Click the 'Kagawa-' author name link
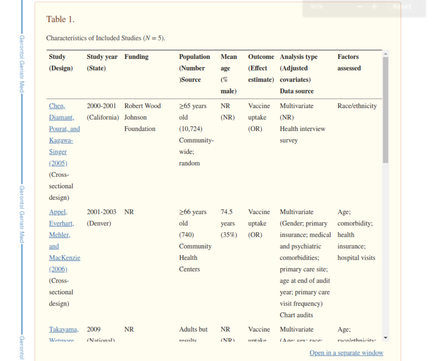Screen dimensions: 432x361 click(61, 140)
